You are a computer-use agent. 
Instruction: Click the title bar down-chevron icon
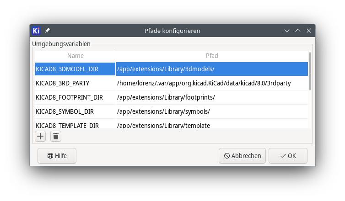(287, 31)
